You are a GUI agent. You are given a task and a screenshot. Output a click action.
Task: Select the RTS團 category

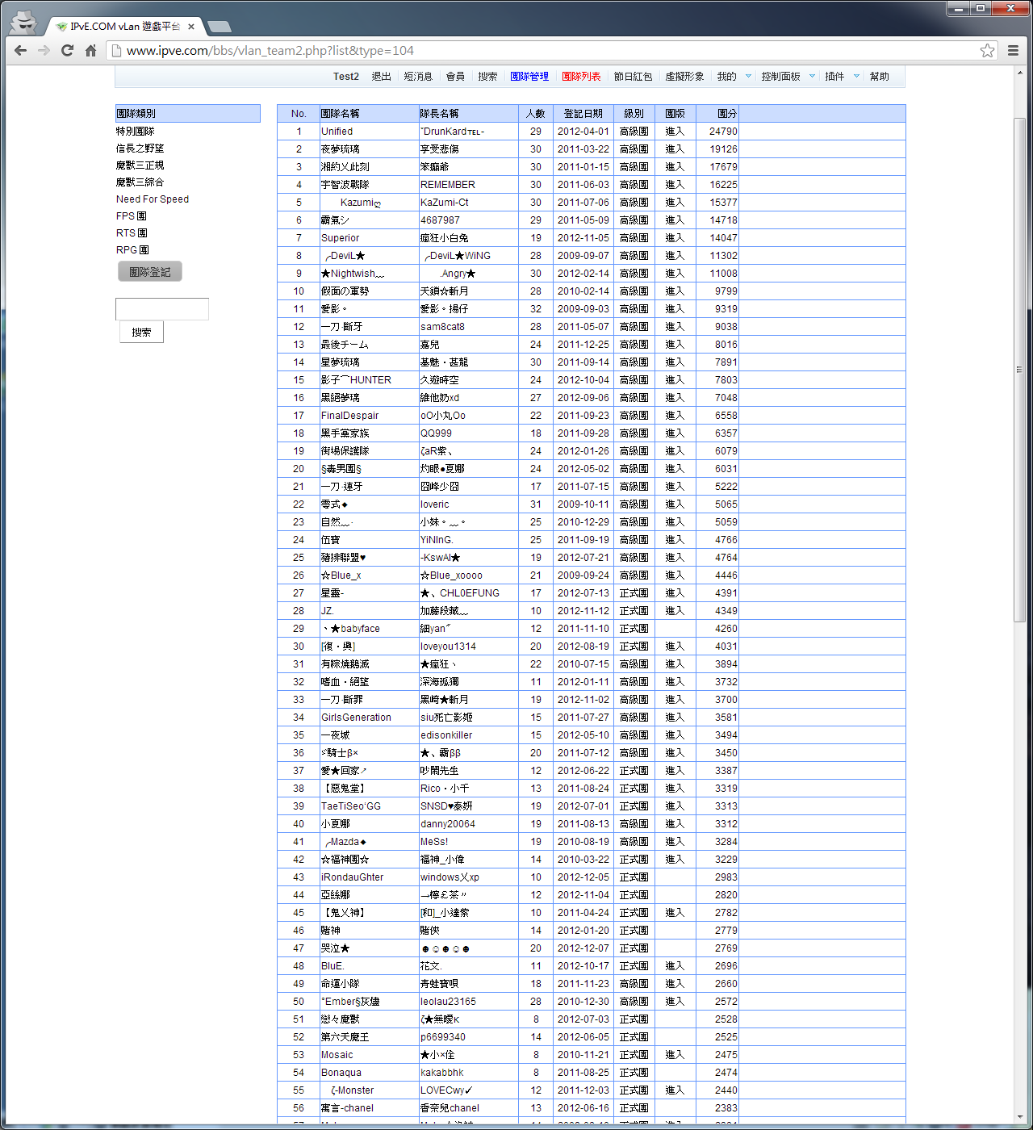132,233
